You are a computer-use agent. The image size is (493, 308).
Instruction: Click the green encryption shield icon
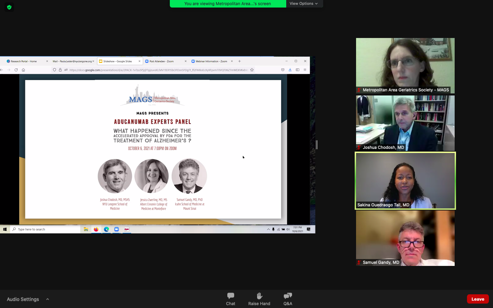point(9,7)
